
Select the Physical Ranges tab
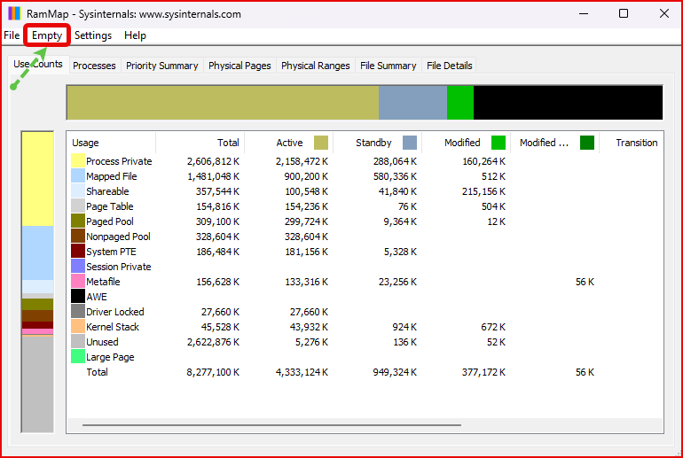tap(316, 66)
